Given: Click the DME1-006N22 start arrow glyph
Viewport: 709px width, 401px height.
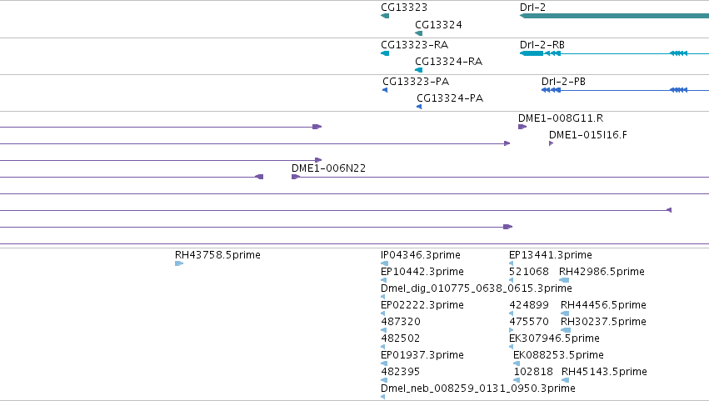Looking at the screenshot, I should tap(296, 177).
